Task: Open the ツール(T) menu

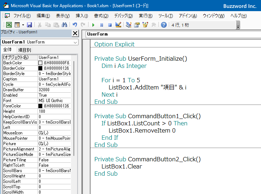Action: point(166,16)
